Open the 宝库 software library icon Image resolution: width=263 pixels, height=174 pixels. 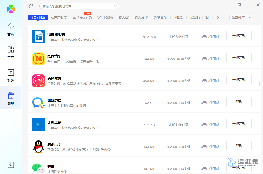[11, 52]
